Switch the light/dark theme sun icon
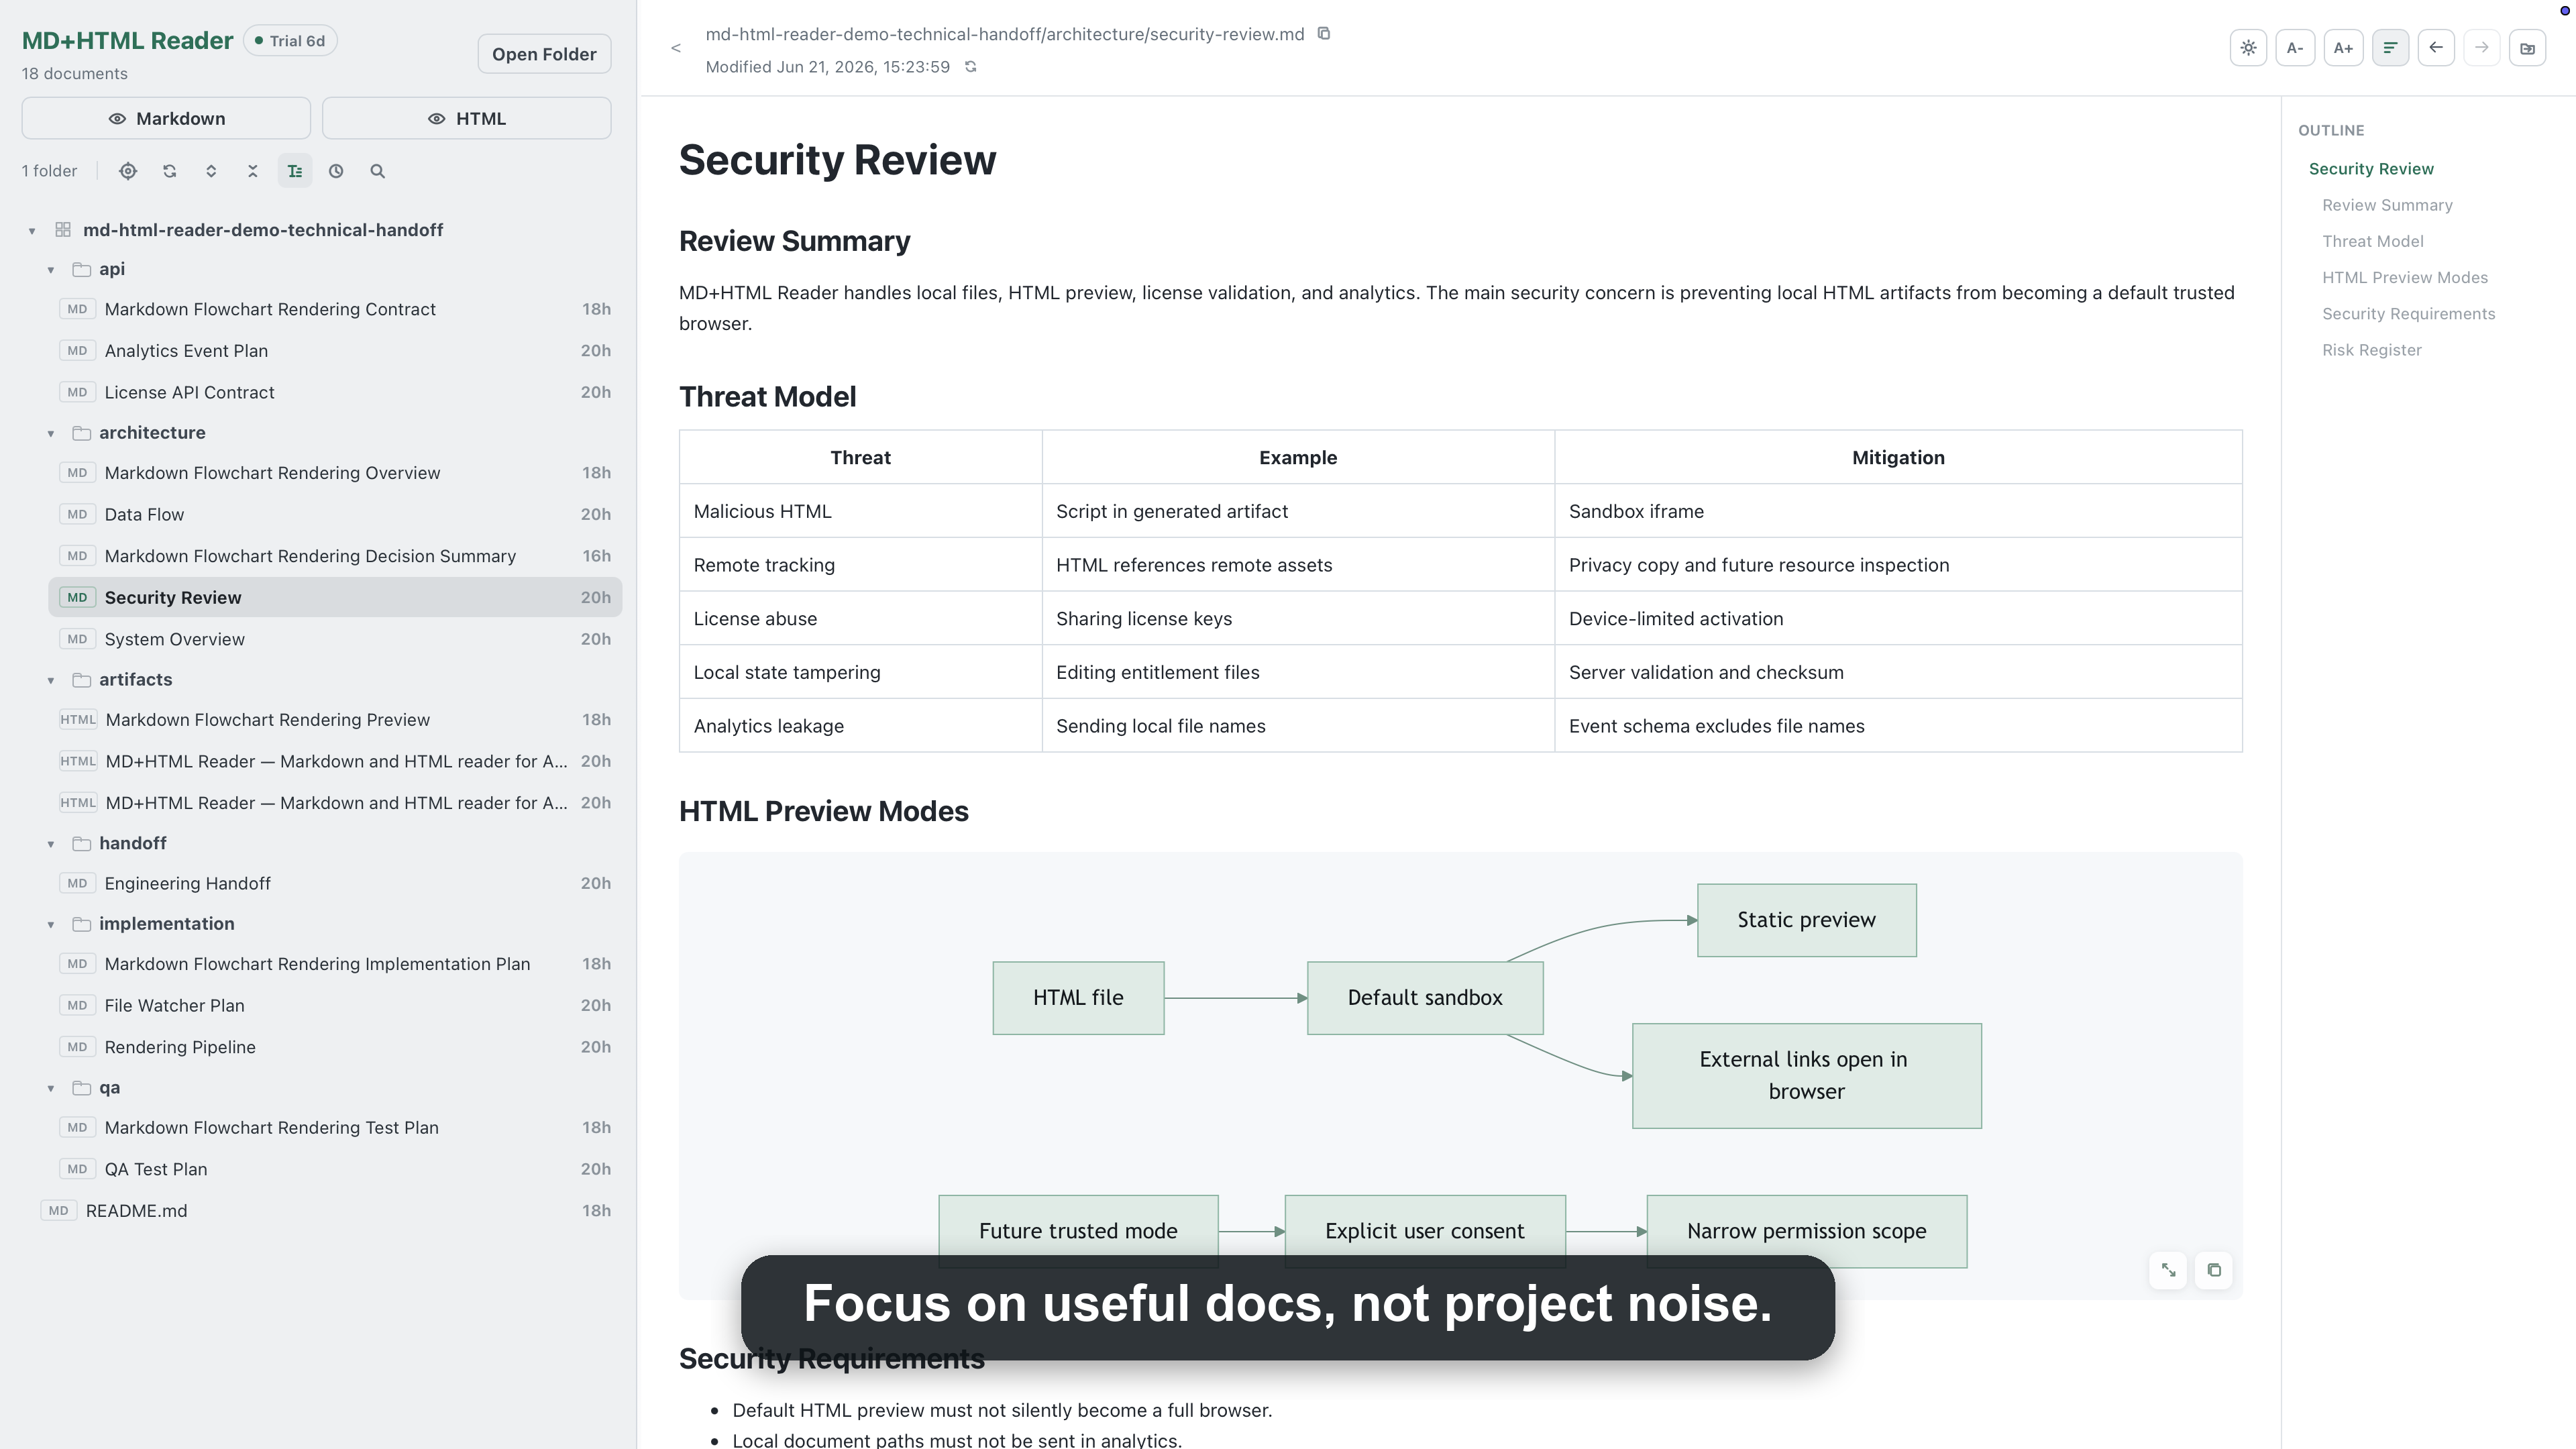The height and width of the screenshot is (1449, 2576). click(2248, 48)
